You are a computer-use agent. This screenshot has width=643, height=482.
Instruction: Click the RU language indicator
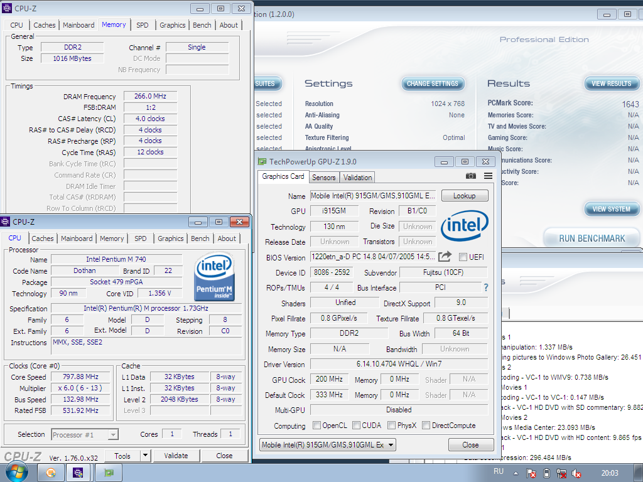coord(498,471)
